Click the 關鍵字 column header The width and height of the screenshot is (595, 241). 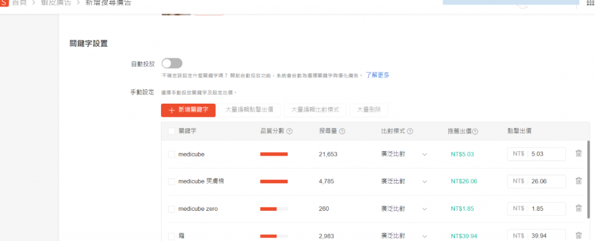(x=188, y=131)
